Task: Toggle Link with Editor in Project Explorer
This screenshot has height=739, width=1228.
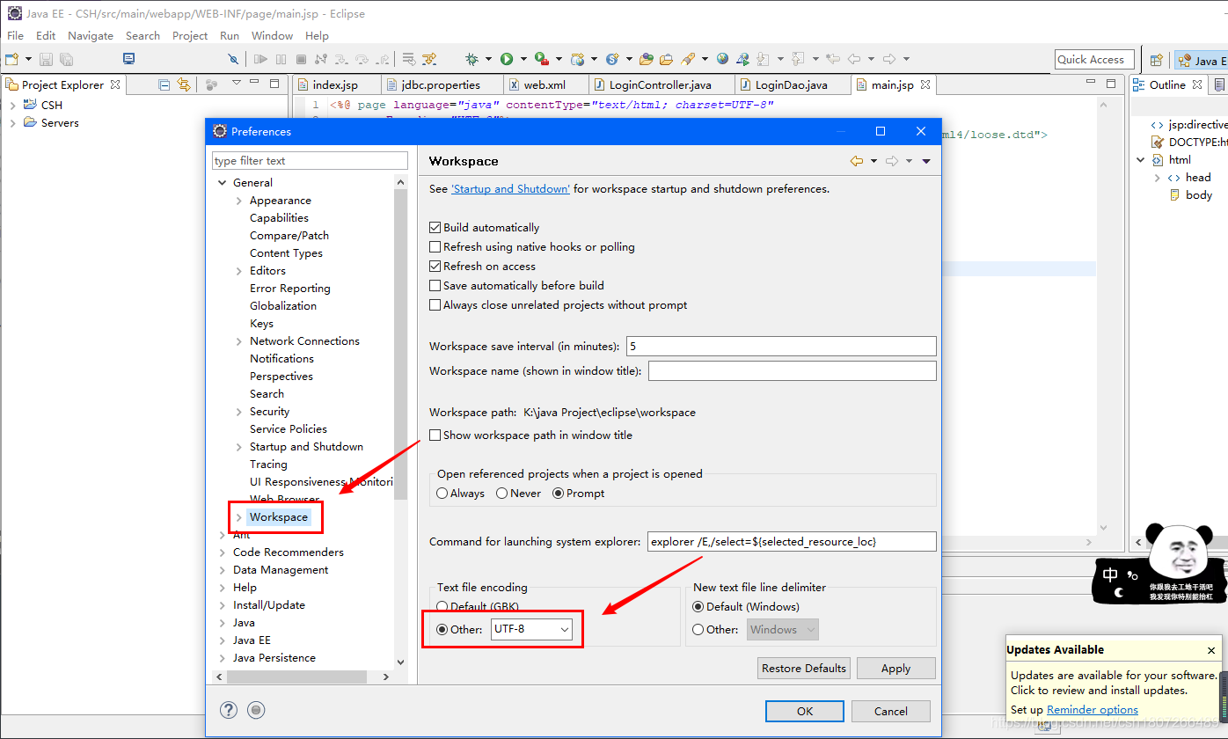Action: pos(183,84)
